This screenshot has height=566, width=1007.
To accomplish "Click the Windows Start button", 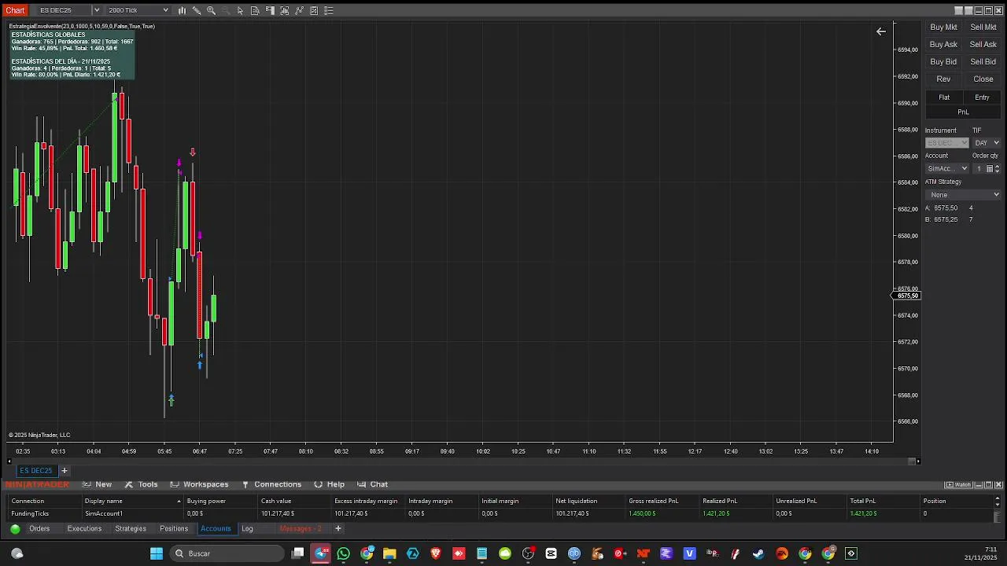I will (157, 553).
